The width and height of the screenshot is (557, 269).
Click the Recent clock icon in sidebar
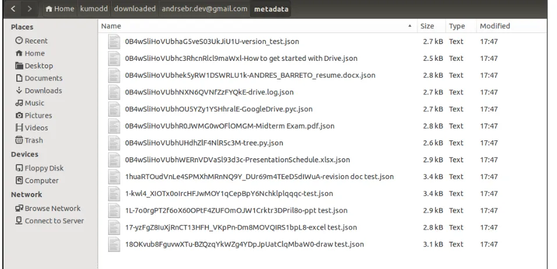click(19, 41)
